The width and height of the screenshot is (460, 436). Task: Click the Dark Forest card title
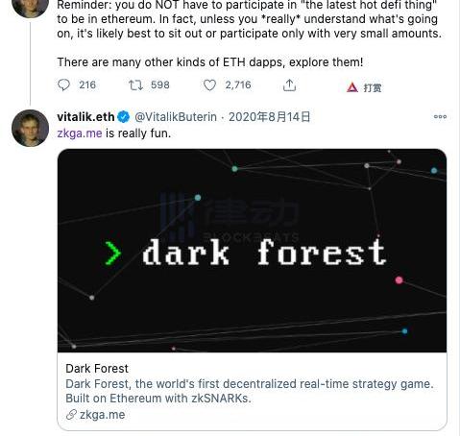coord(97,369)
